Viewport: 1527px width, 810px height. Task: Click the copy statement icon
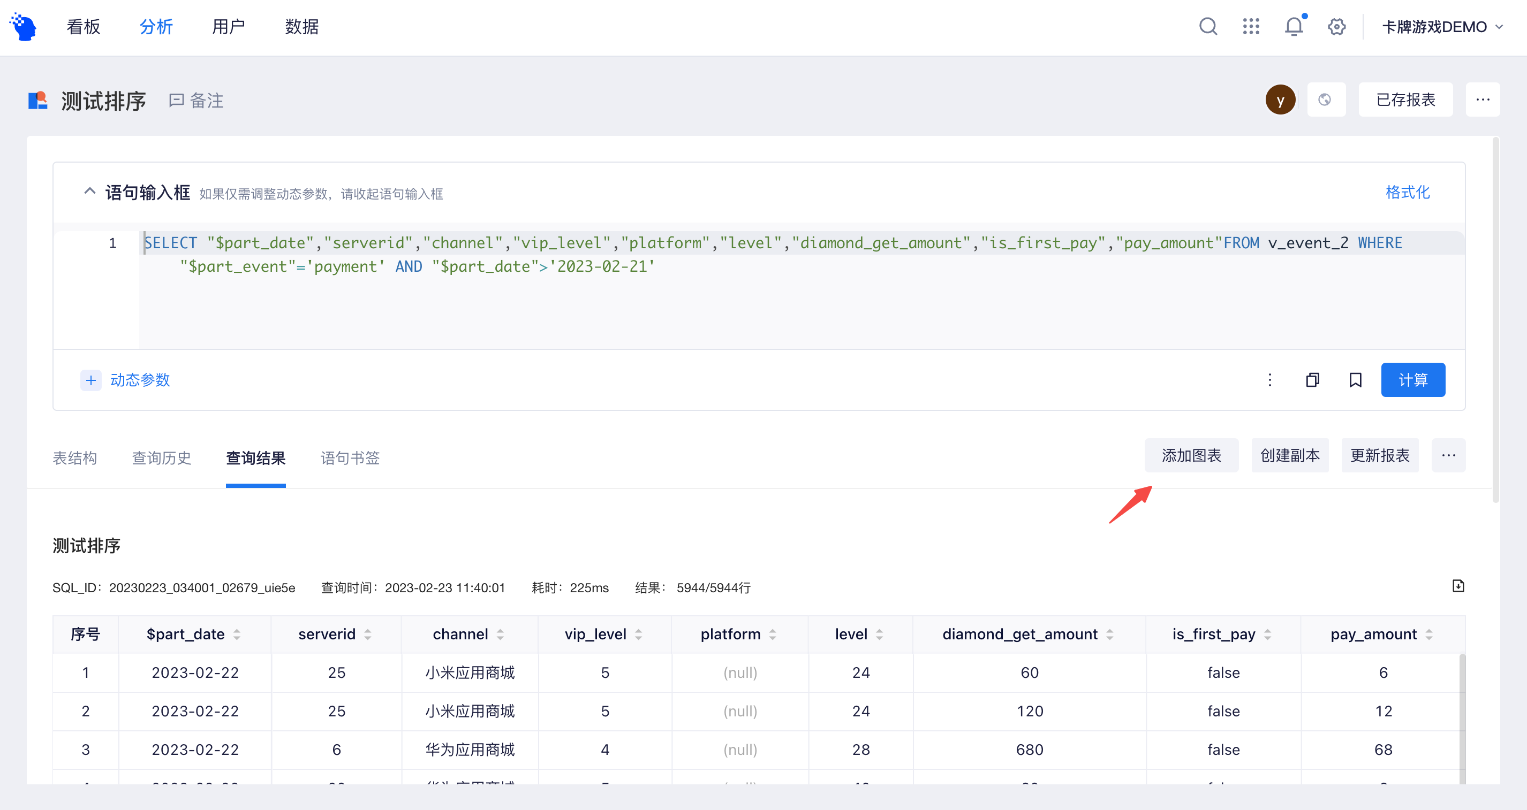(x=1312, y=380)
